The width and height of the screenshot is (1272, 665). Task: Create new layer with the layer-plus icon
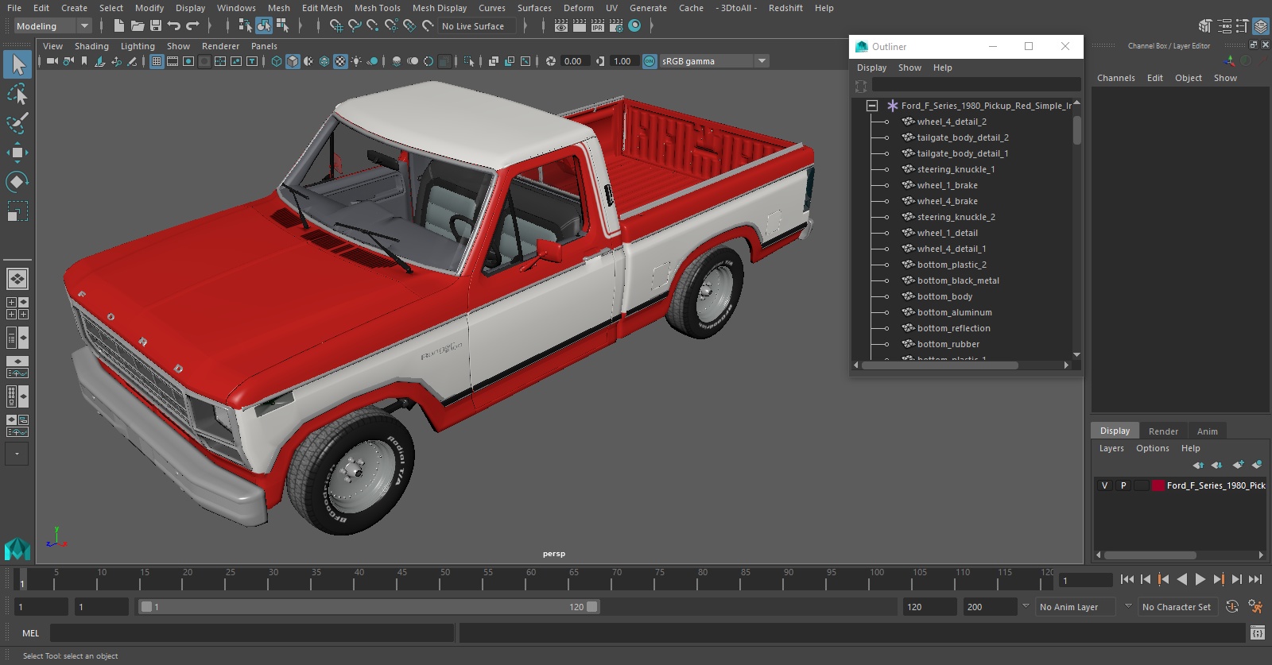[1238, 465]
